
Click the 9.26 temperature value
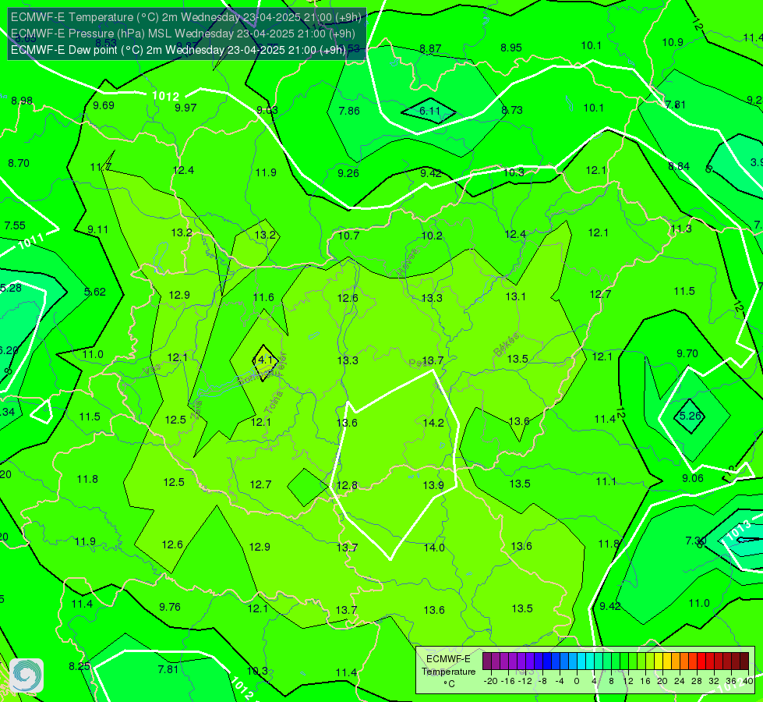pyautogui.click(x=348, y=173)
